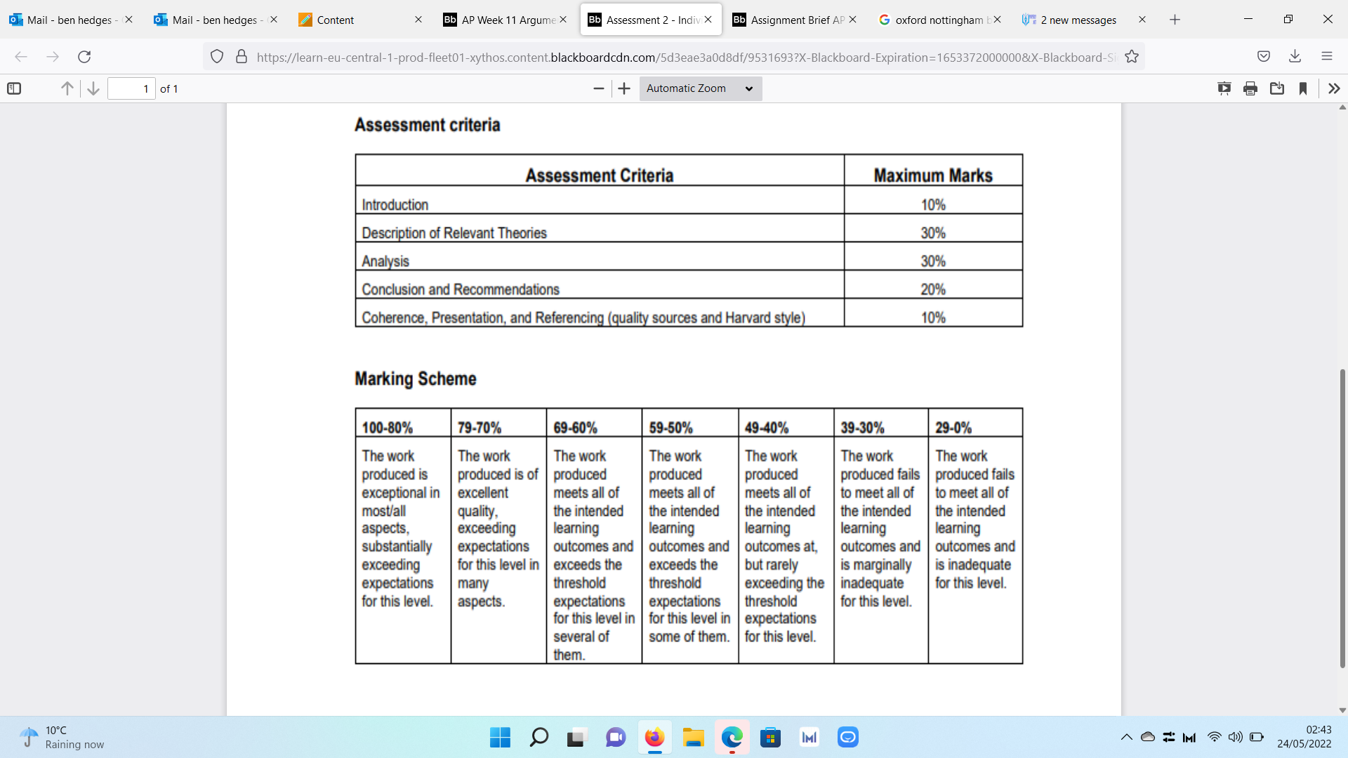Go to previous PDF page arrow
This screenshot has width=1348, height=758.
[x=67, y=88]
